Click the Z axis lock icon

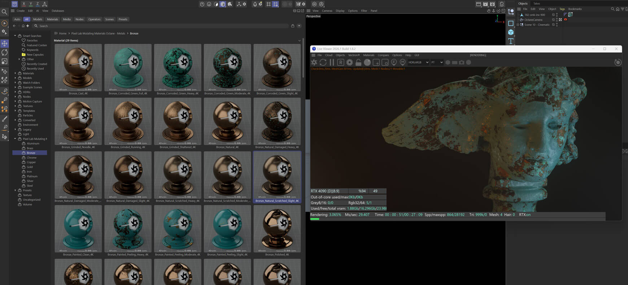click(x=38, y=4)
